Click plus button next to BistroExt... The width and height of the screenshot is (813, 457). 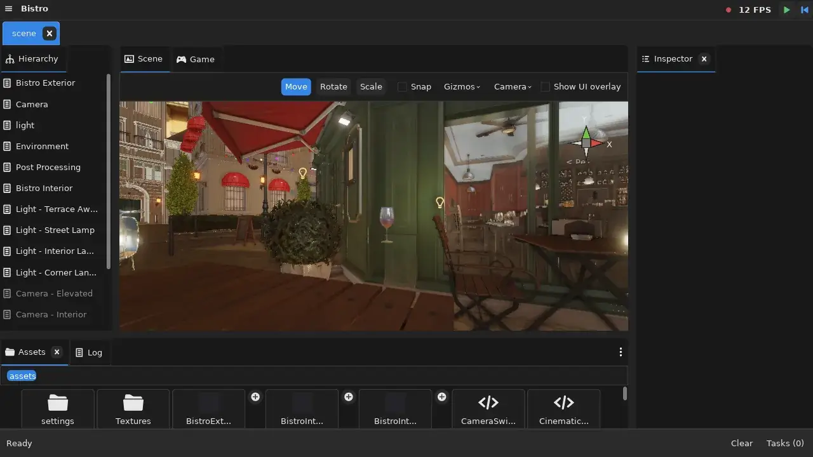255,397
